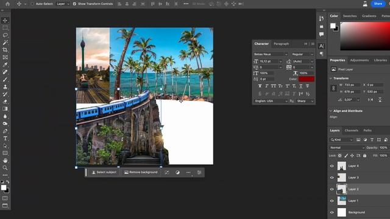Select the Frame tool
Viewport: 390px width, 219px height.
(5, 57)
